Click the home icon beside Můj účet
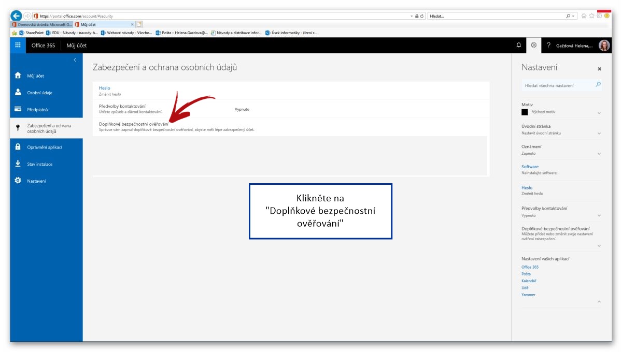This screenshot has height=352, width=622. pyautogui.click(x=18, y=76)
